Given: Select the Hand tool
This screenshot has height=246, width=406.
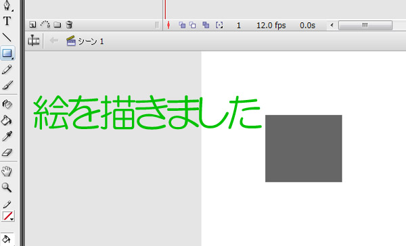Looking at the screenshot, I should tap(7, 172).
